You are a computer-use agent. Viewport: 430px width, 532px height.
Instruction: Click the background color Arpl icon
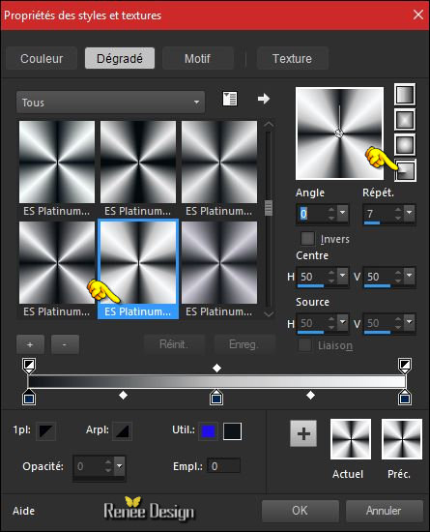coord(122,430)
